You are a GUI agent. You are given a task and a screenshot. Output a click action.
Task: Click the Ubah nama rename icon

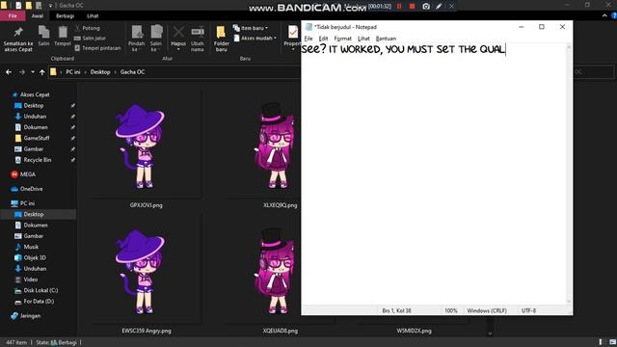[x=198, y=32]
